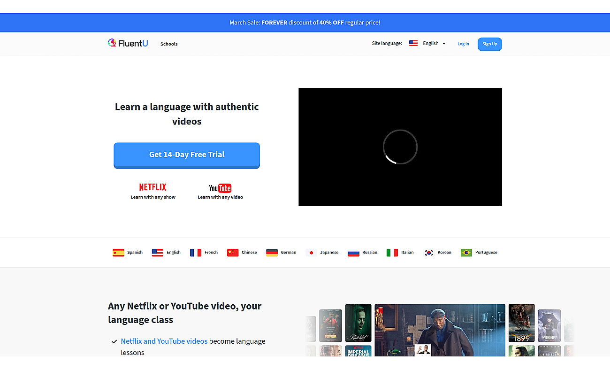
Task: Select the Italian flag icon
Action: click(x=392, y=253)
